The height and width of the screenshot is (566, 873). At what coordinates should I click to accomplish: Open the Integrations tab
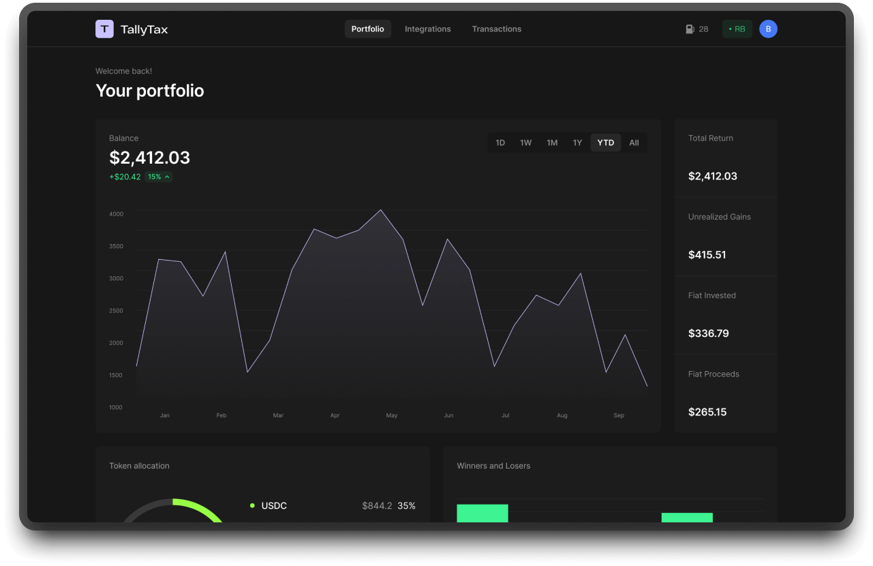coord(427,29)
